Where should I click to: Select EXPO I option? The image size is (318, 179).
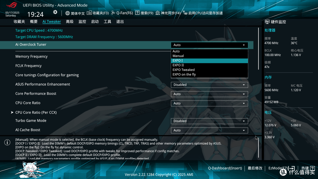pos(209,61)
